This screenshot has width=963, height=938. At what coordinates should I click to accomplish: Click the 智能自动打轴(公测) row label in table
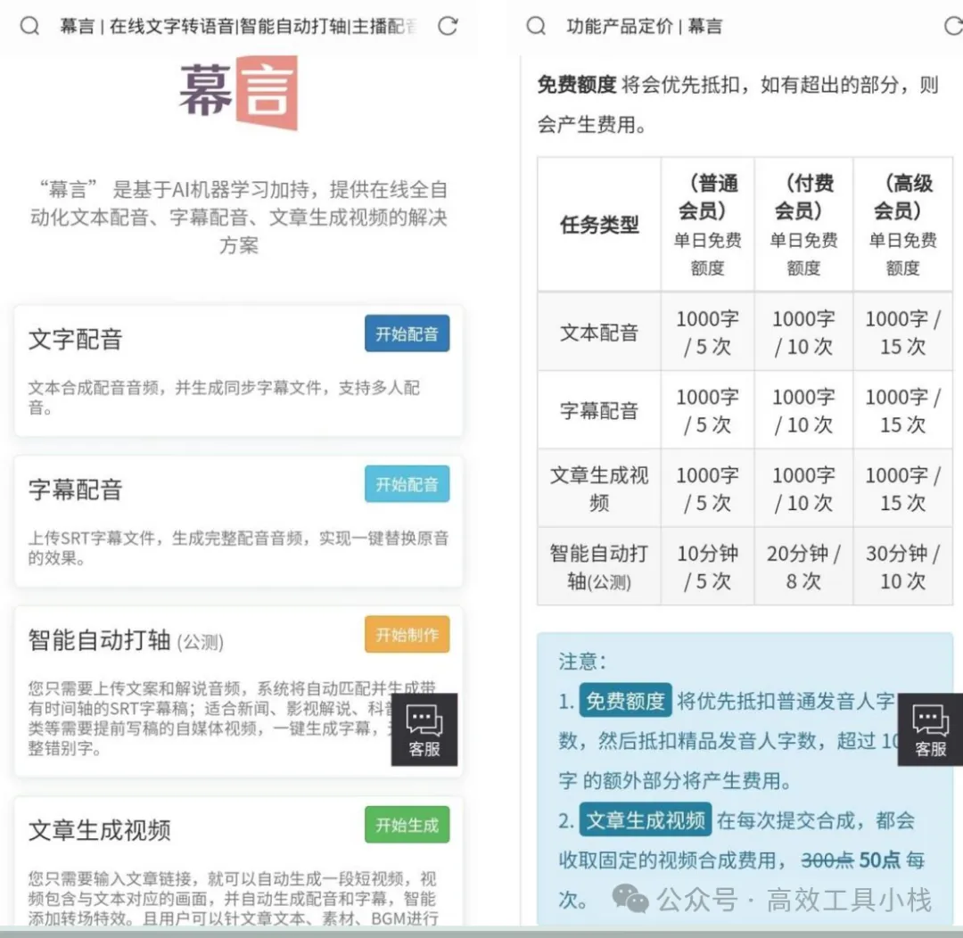599,567
